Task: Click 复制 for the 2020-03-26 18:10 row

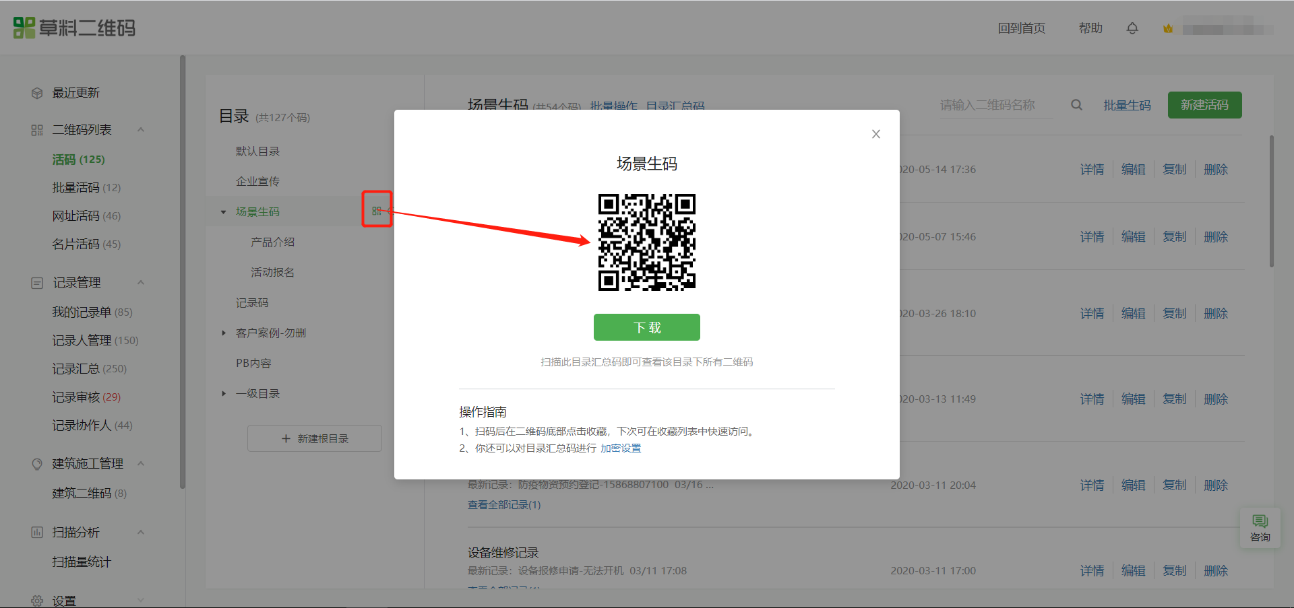Action: tap(1174, 314)
